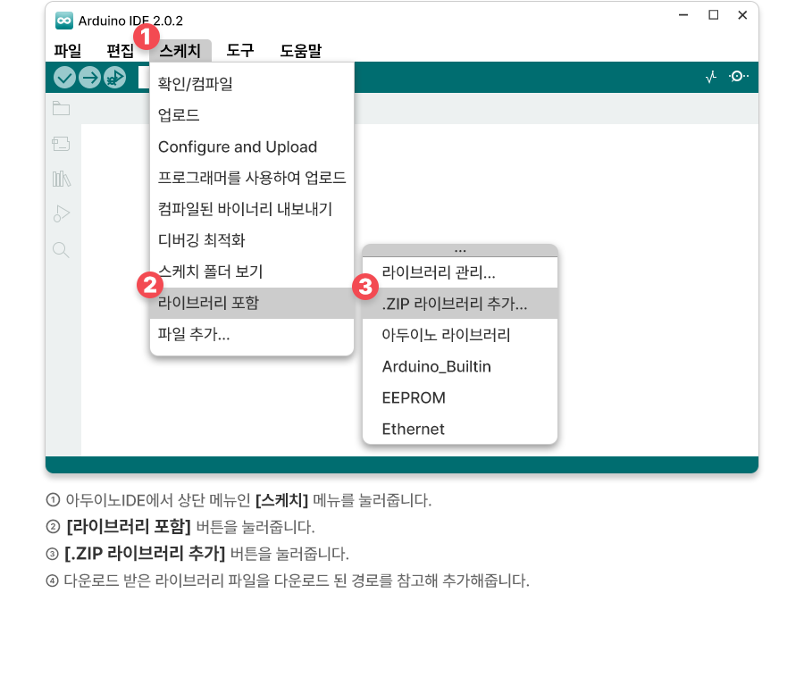Open 라이브러리 관리... from submenu

pyautogui.click(x=439, y=272)
